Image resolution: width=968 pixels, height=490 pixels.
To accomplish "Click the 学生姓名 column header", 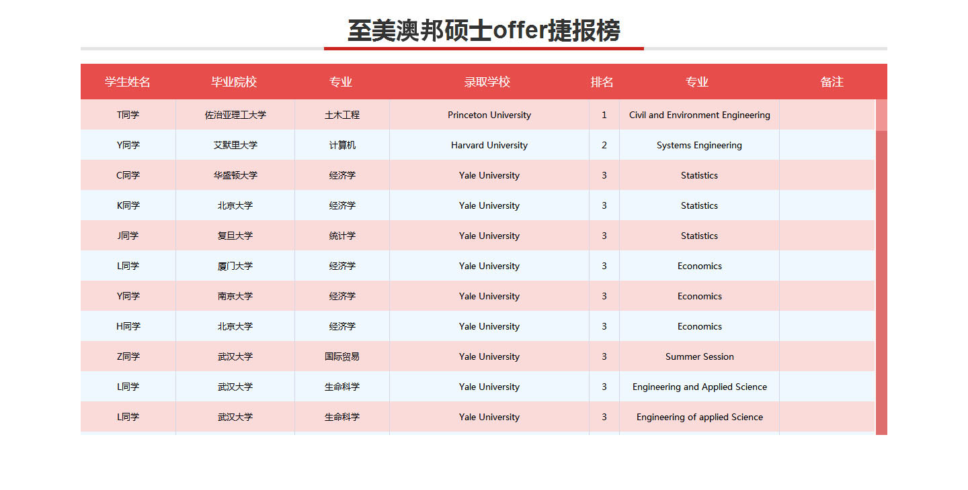I will click(128, 82).
